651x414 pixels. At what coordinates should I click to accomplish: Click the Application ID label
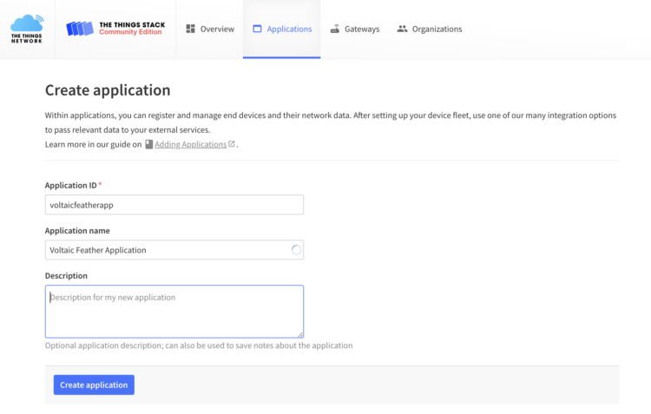(x=70, y=185)
